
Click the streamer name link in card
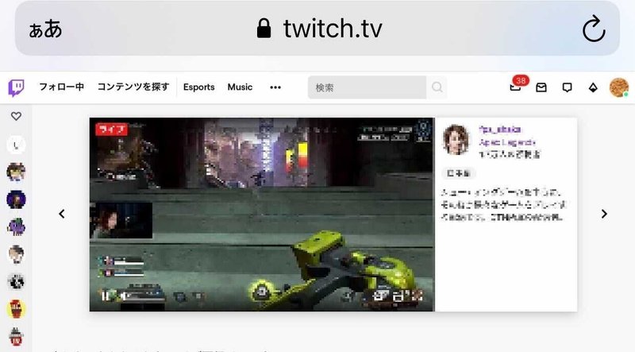point(500,130)
